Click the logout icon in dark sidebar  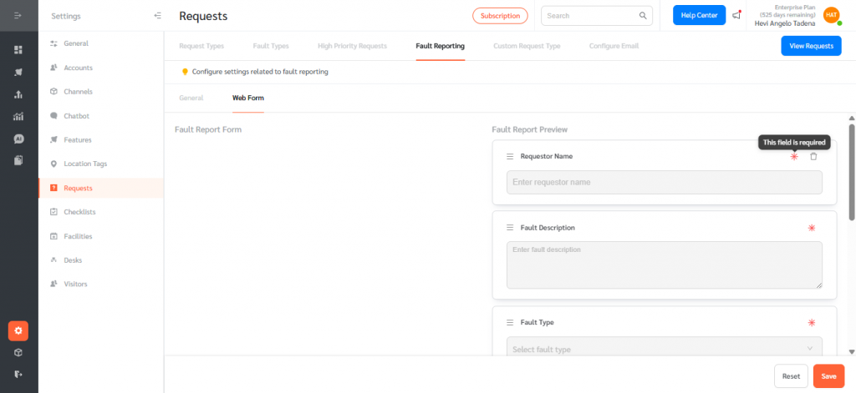tap(18, 374)
